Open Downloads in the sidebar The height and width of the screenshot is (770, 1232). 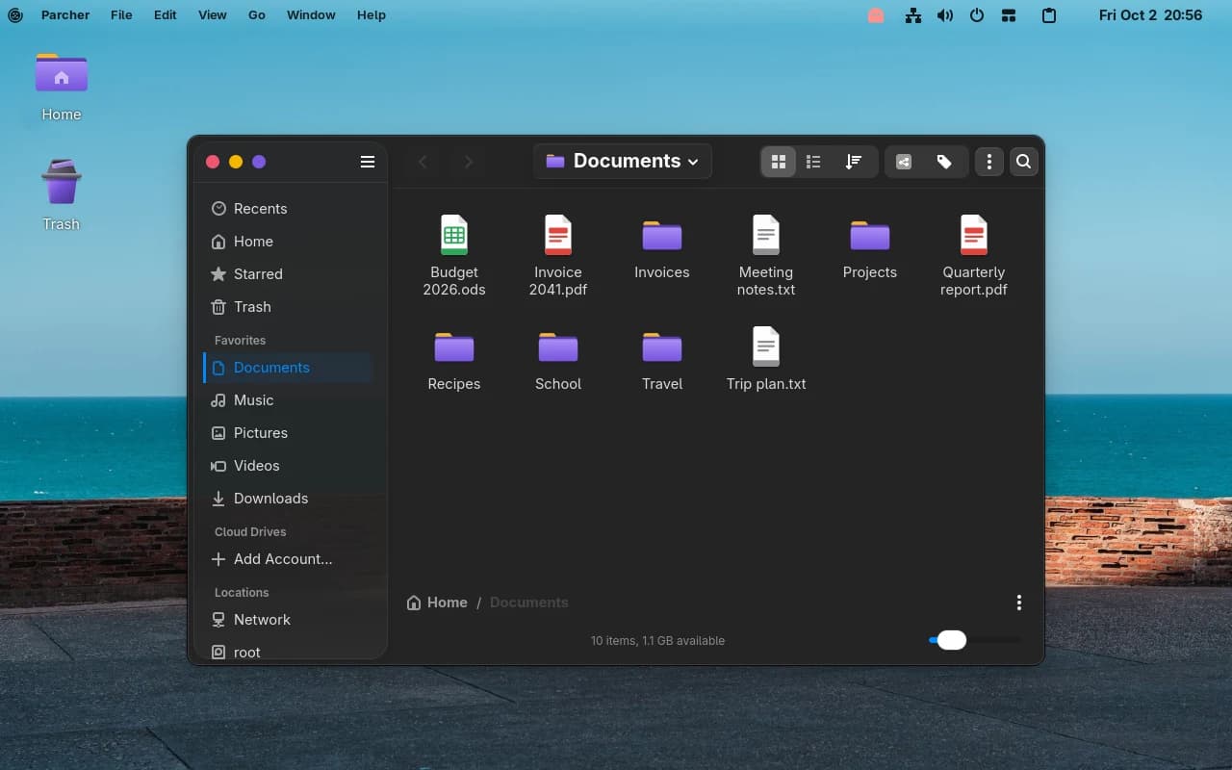[x=288, y=499]
